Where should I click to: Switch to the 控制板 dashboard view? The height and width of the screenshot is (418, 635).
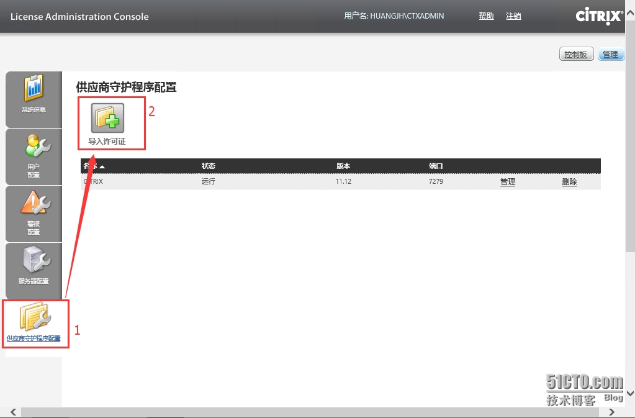tap(575, 54)
